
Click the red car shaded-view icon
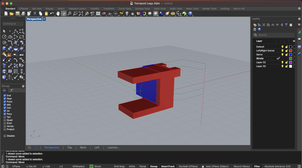tap(104, 14)
